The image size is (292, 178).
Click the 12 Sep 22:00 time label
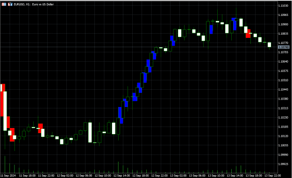159,175
